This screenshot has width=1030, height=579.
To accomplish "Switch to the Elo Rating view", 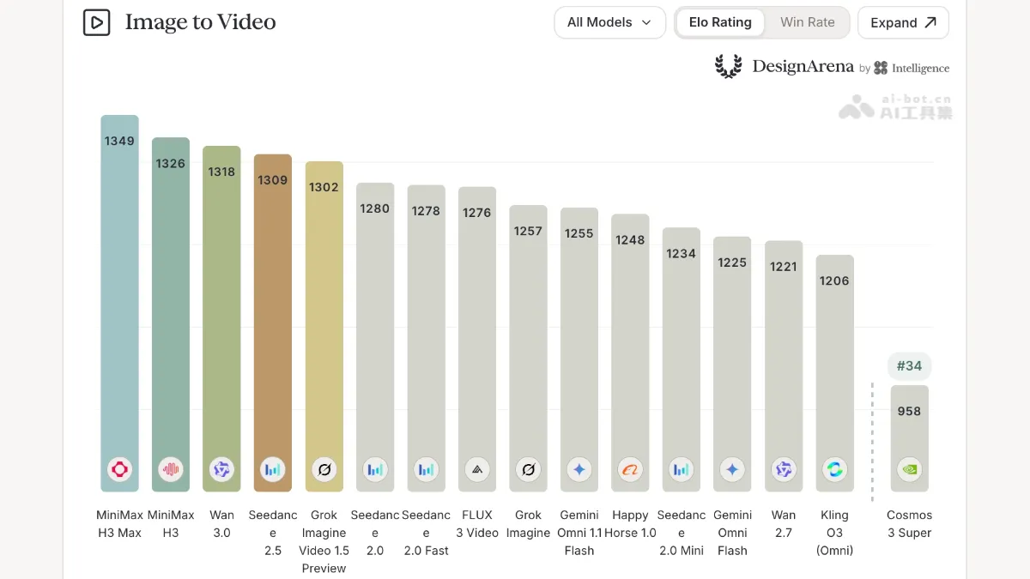I will click(x=720, y=22).
